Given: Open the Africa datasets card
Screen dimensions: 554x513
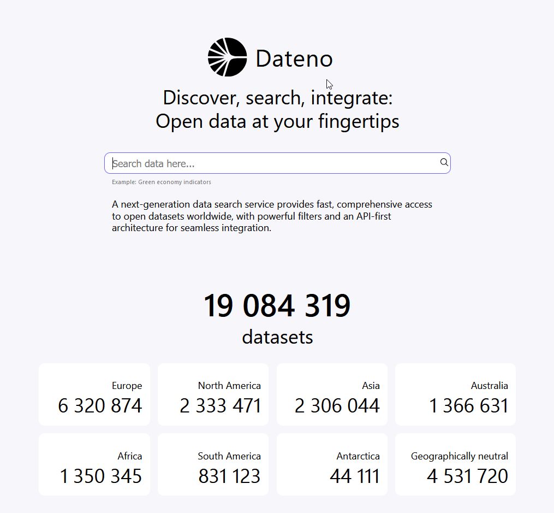Looking at the screenshot, I should (x=94, y=464).
